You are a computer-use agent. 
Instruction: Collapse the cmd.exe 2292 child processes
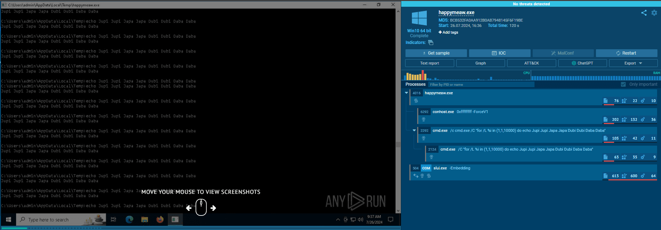414,130
